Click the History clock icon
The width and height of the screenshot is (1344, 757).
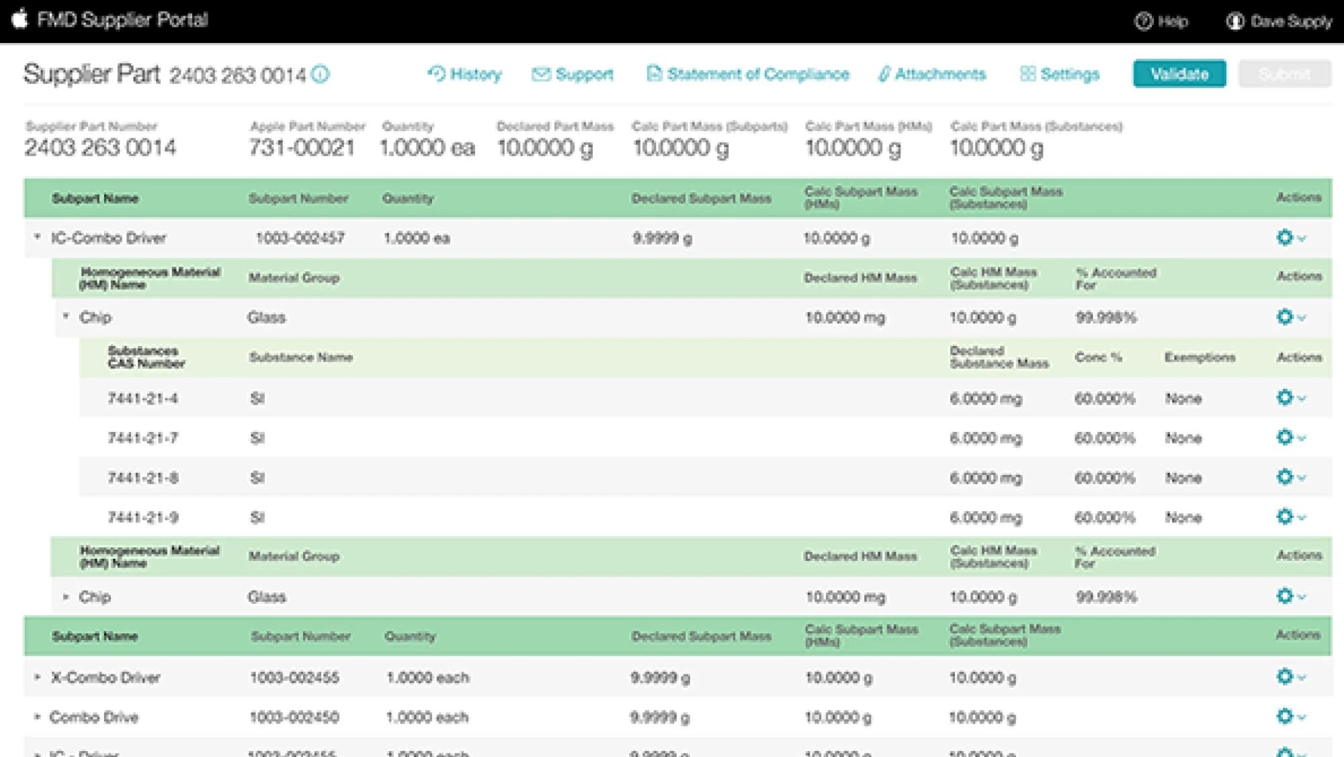437,73
